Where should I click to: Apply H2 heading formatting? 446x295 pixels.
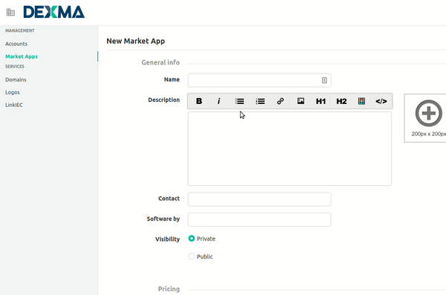(341, 101)
